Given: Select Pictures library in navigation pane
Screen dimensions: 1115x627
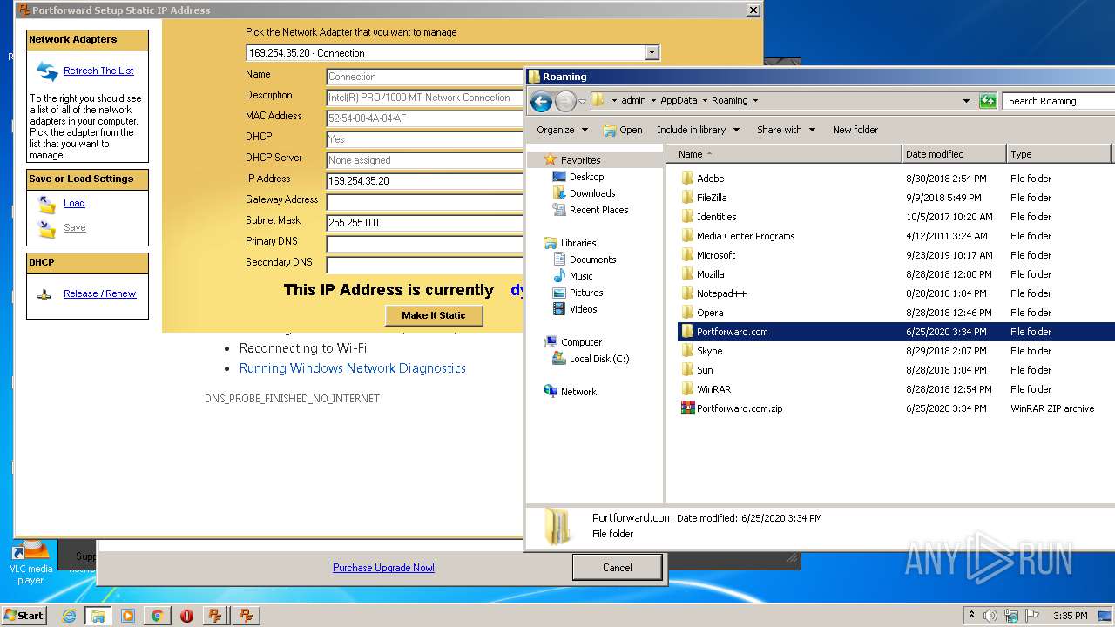Looking at the screenshot, I should (586, 293).
